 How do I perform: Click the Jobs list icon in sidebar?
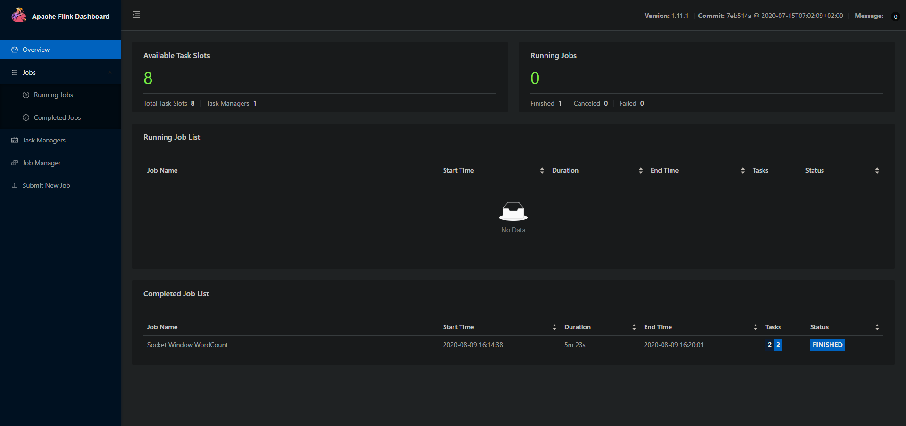(15, 72)
